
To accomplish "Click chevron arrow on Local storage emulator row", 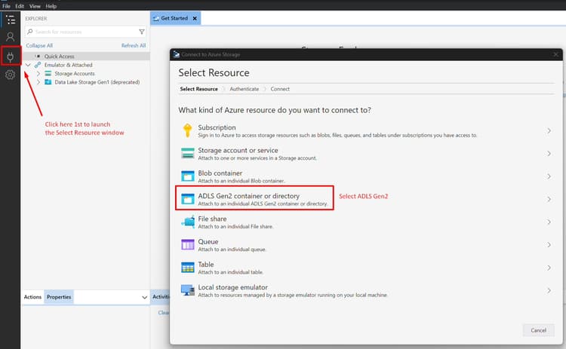I will 549,291.
